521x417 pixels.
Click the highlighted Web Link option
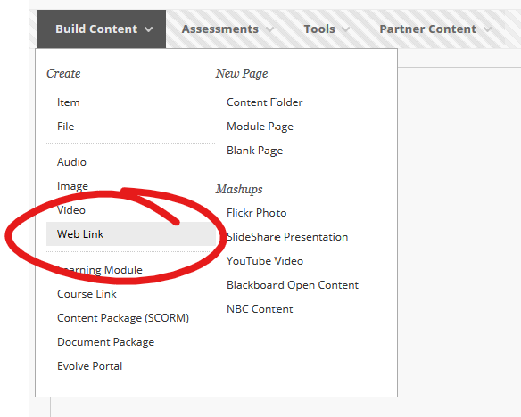(131, 234)
